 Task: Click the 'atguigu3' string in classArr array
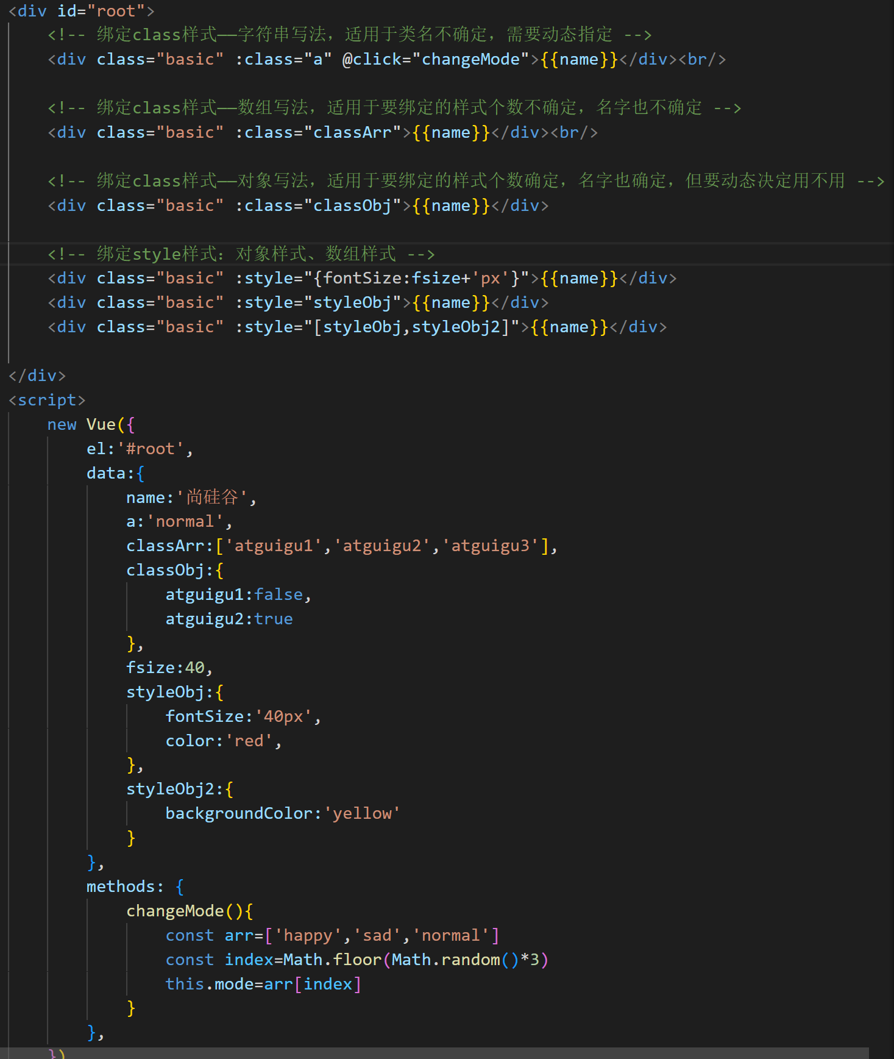(x=491, y=546)
